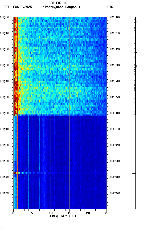Click the '19:20' PST time label

(5, 145)
